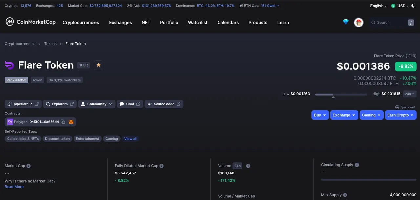Expand the Exchange dropdown button
The height and width of the screenshot is (200, 420).
pyautogui.click(x=344, y=115)
